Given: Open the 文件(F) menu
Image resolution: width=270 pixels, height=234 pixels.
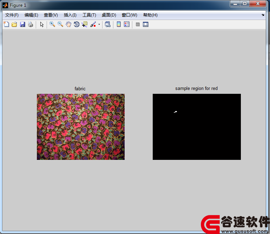Looking at the screenshot, I should point(12,15).
